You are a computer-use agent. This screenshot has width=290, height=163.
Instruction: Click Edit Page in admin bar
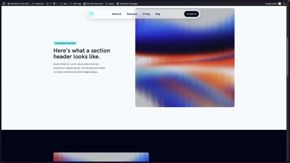click(x=75, y=4)
